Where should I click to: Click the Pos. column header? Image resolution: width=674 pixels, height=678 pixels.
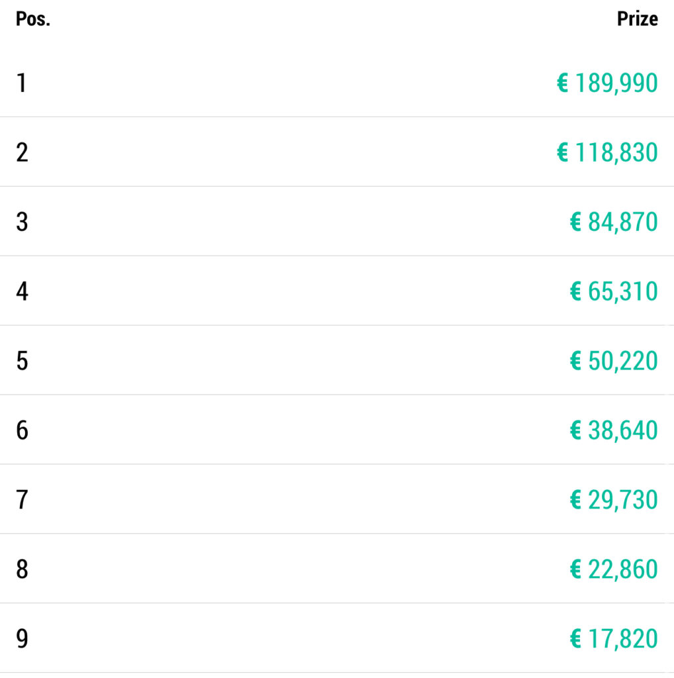[33, 19]
